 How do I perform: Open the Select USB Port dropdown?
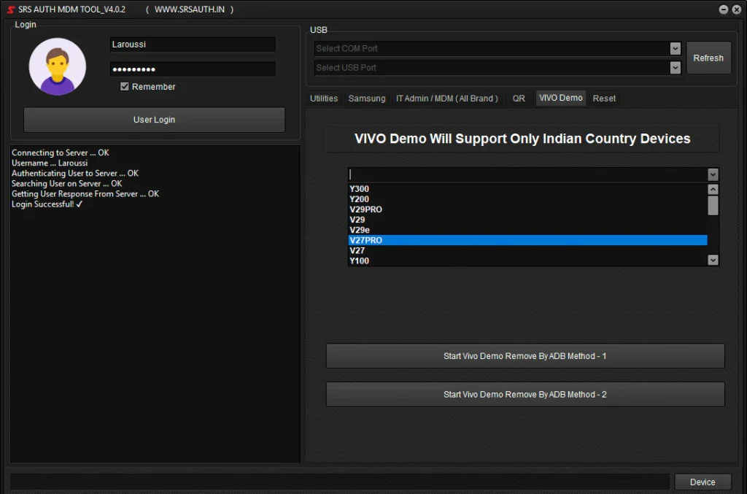[675, 68]
